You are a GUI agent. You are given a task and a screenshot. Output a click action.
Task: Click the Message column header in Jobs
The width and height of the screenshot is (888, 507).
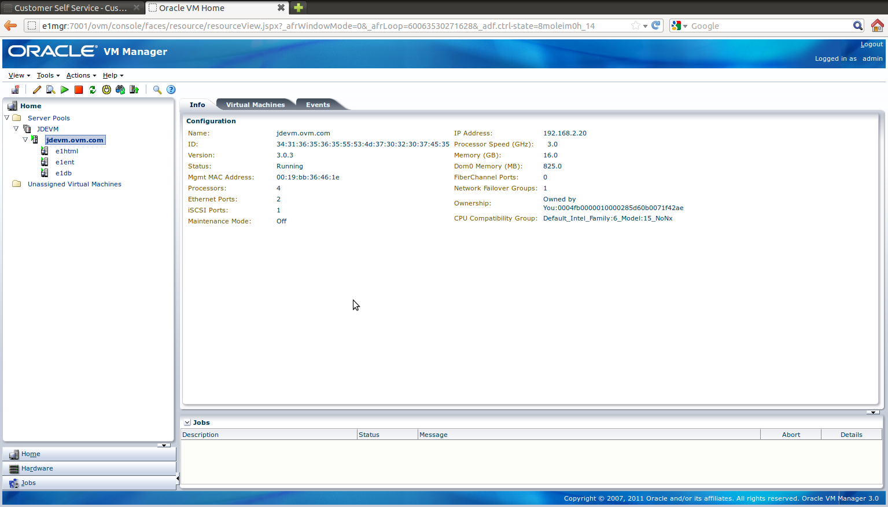[x=589, y=435]
